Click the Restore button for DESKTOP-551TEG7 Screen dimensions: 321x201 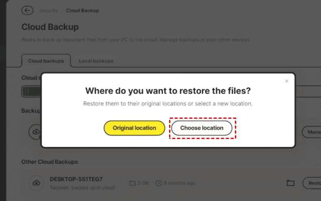(312, 183)
